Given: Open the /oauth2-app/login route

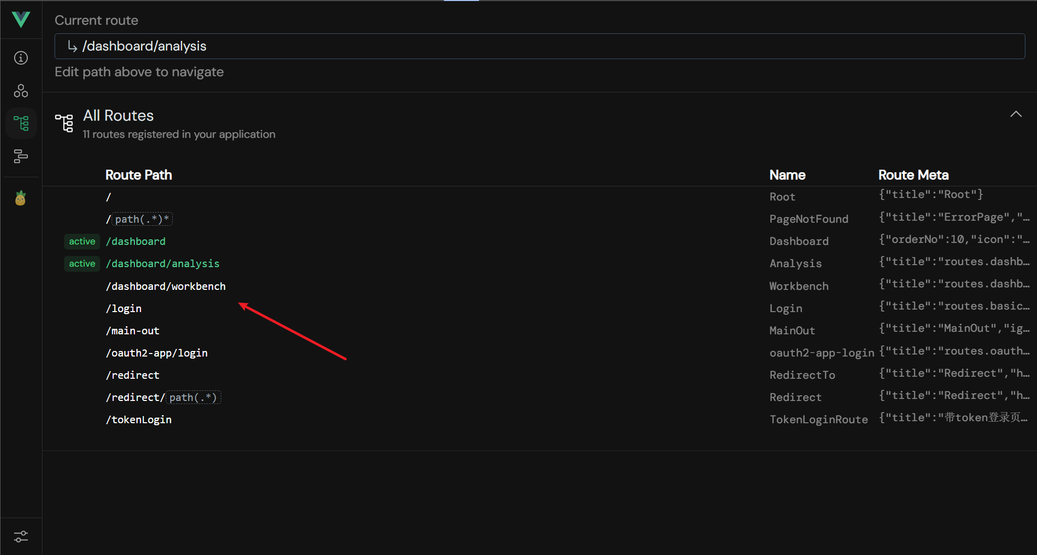Looking at the screenshot, I should (157, 353).
